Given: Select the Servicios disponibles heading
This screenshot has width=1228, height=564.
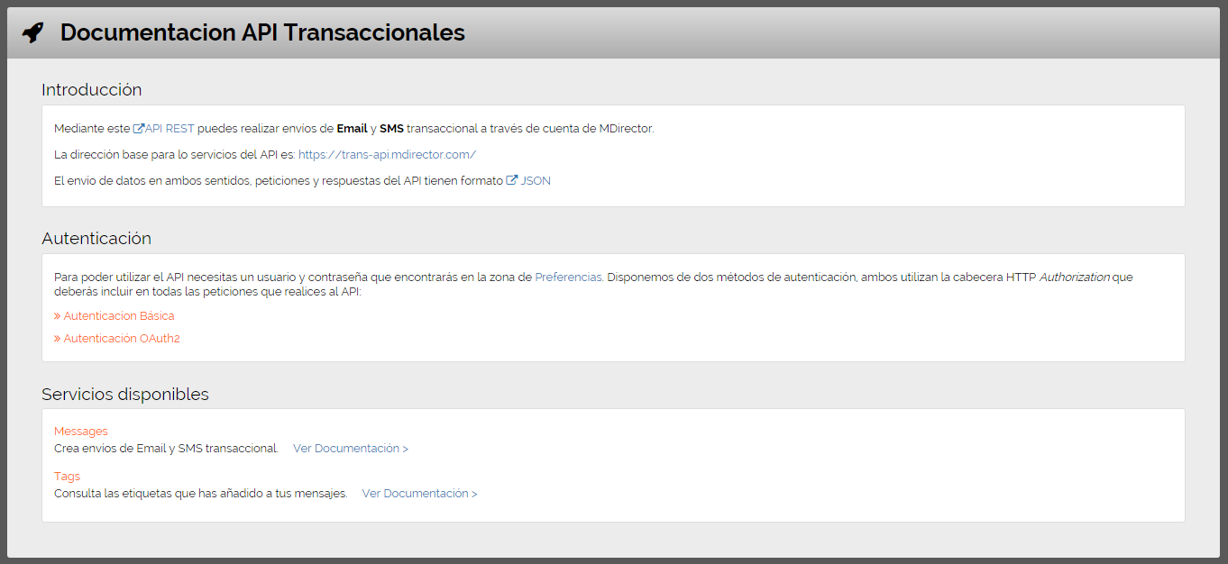Looking at the screenshot, I should pyautogui.click(x=125, y=395).
